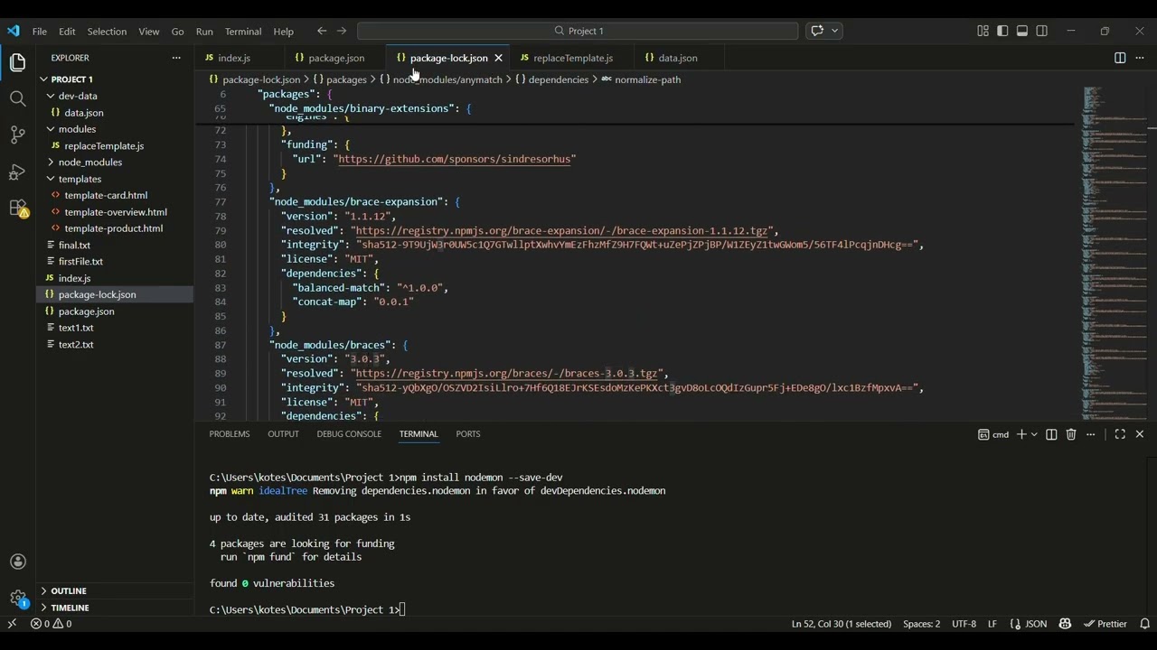Viewport: 1157px width, 650px height.
Task: Open the brace-expansion registry URL
Action: click(561, 230)
